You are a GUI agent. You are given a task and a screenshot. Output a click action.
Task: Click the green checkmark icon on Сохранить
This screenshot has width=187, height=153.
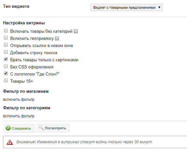tap(8, 128)
